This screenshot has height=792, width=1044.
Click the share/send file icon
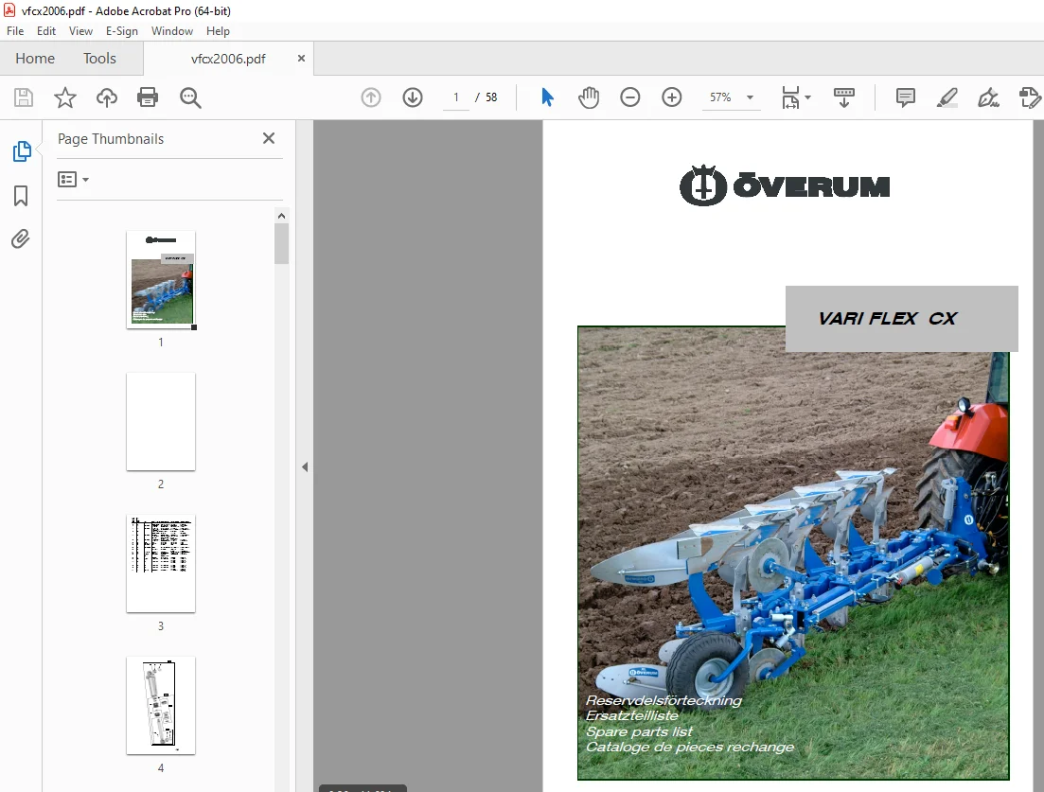(1030, 97)
